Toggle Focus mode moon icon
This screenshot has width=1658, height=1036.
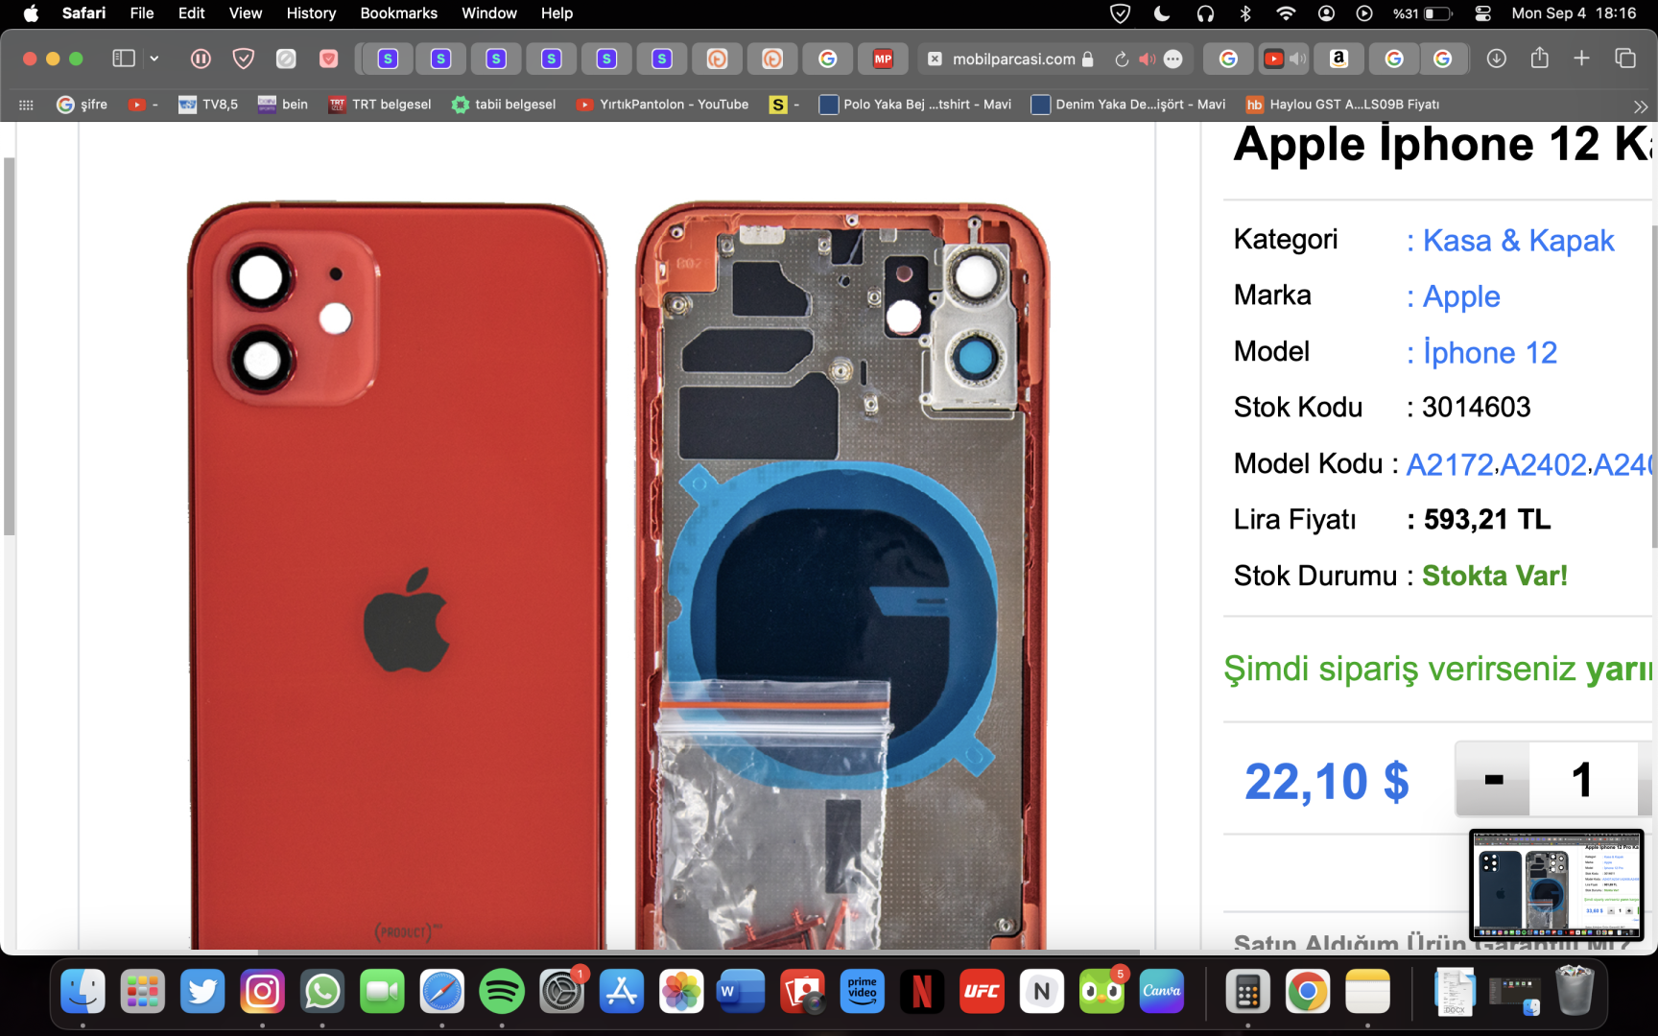tap(1162, 13)
